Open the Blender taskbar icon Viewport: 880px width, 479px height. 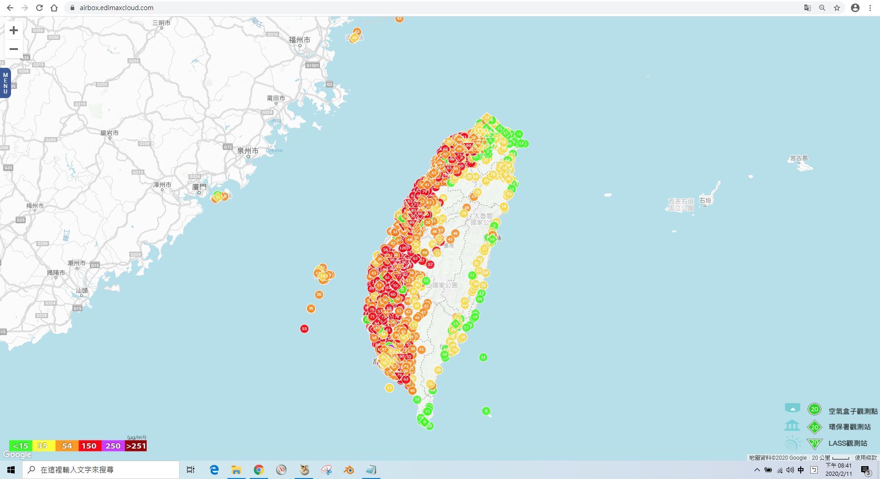click(349, 470)
